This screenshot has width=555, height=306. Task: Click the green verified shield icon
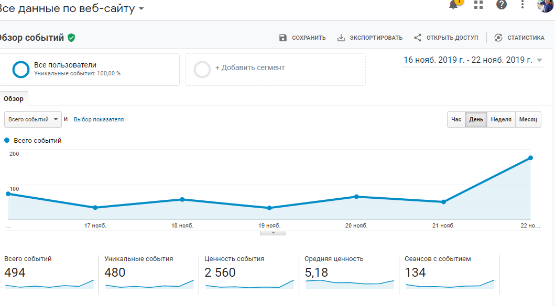(71, 38)
